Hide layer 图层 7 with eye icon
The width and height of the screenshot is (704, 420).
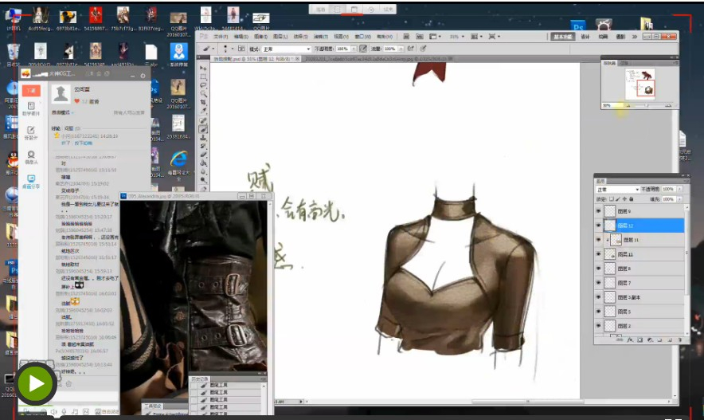[x=598, y=283]
